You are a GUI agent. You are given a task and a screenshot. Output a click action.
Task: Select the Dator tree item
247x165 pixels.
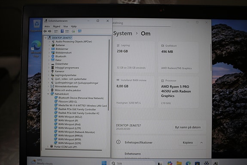(x=58, y=60)
